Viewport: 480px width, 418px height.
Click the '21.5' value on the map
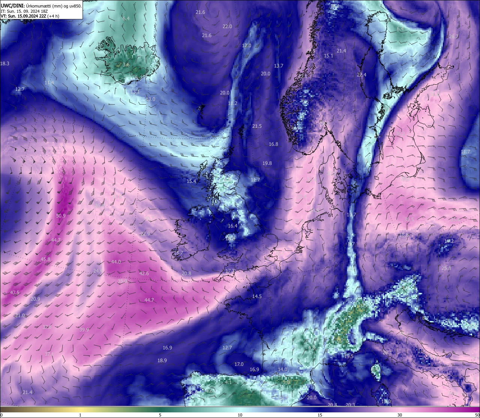click(257, 126)
